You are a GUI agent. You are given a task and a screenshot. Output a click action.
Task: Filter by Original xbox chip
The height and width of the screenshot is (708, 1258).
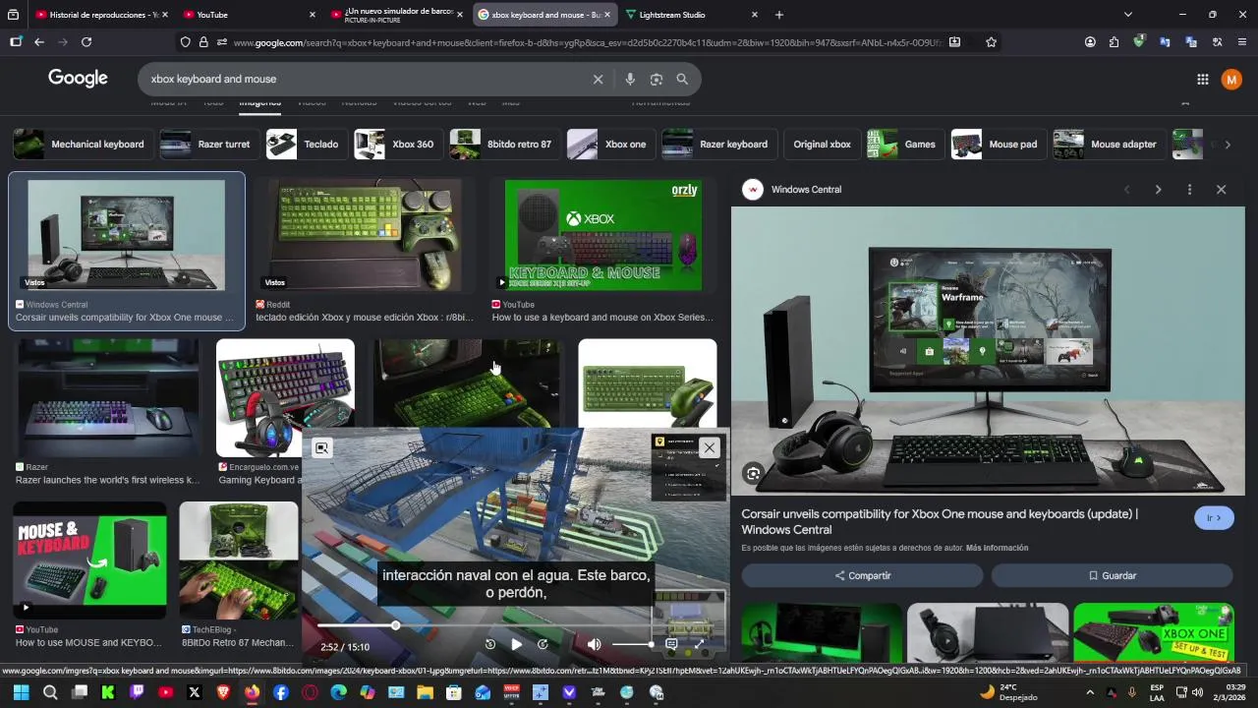(823, 145)
